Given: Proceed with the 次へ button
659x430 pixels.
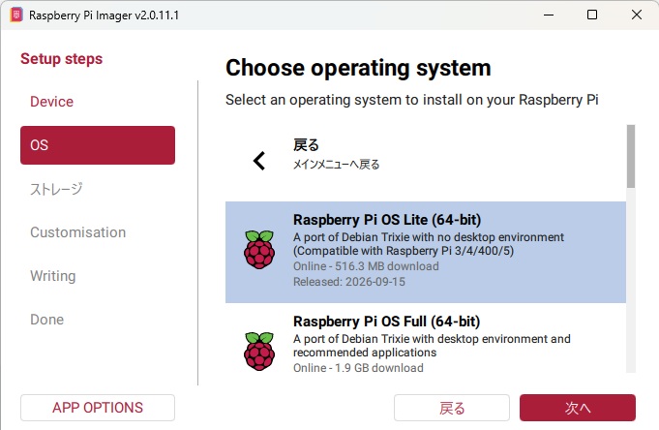Looking at the screenshot, I should click(578, 408).
